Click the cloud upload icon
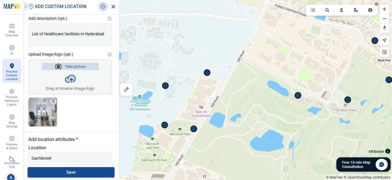Screen dimensions: 392x180 pos(70,79)
